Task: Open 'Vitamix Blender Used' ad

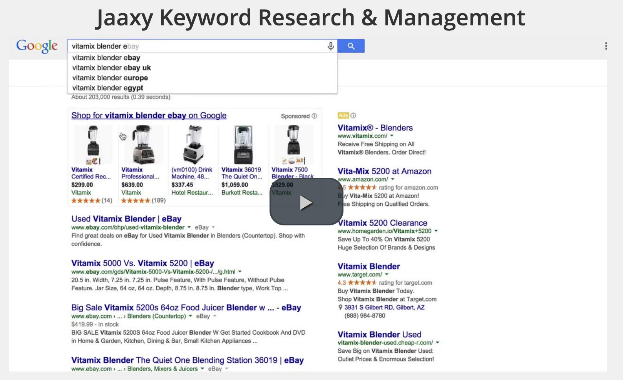Action: tap(379, 335)
